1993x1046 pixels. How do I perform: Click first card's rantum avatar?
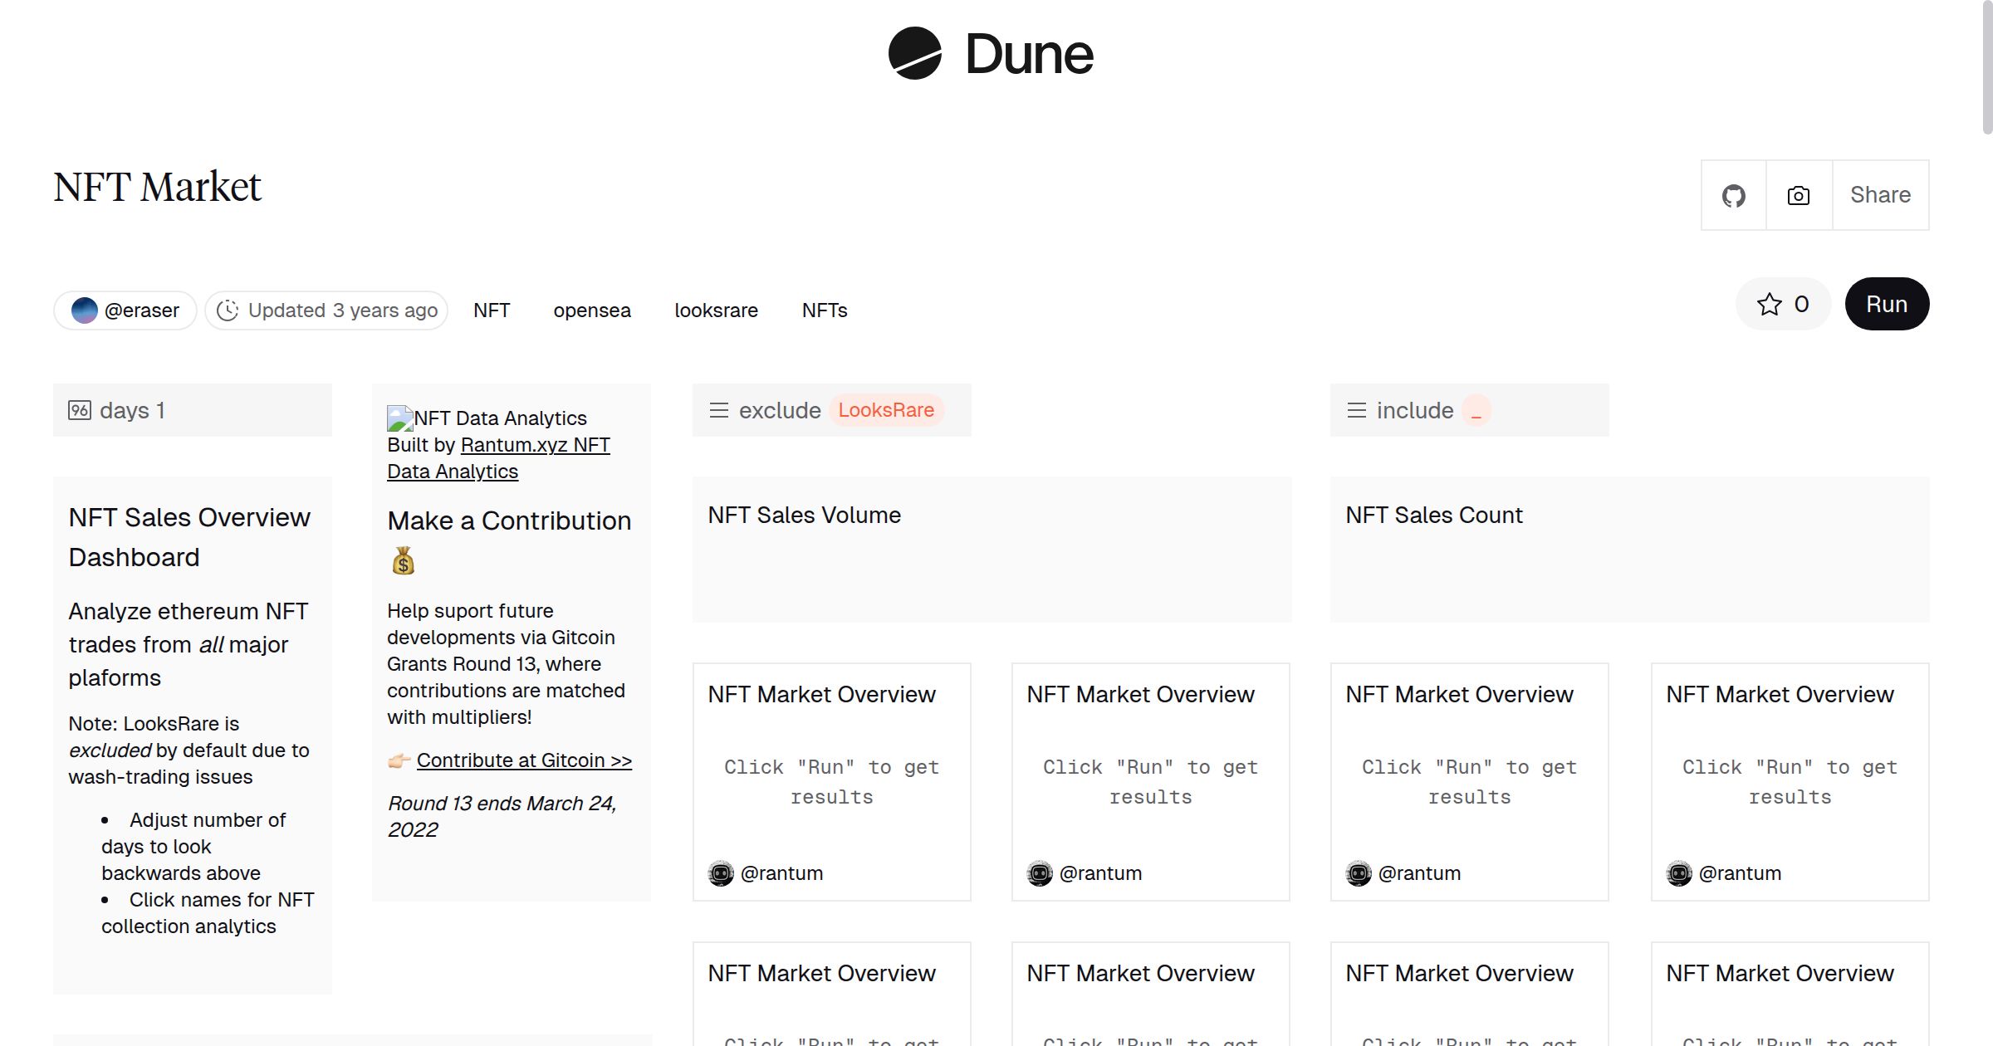[721, 873]
